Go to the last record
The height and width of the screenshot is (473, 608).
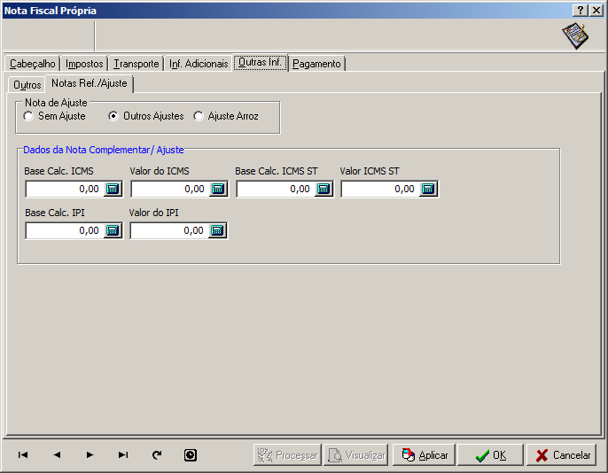123,455
